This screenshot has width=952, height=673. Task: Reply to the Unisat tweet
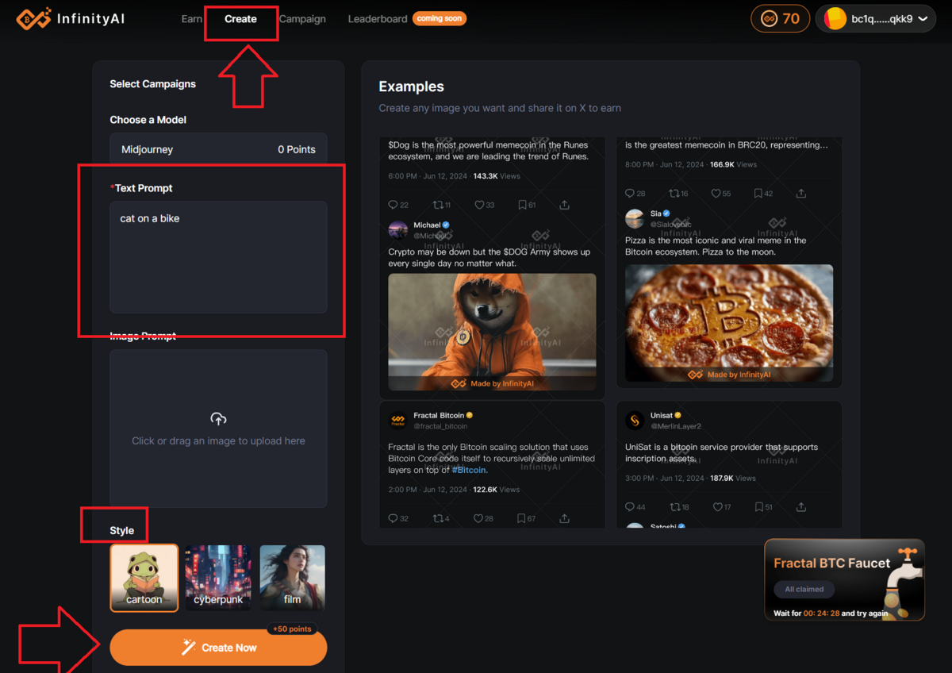pyautogui.click(x=630, y=507)
